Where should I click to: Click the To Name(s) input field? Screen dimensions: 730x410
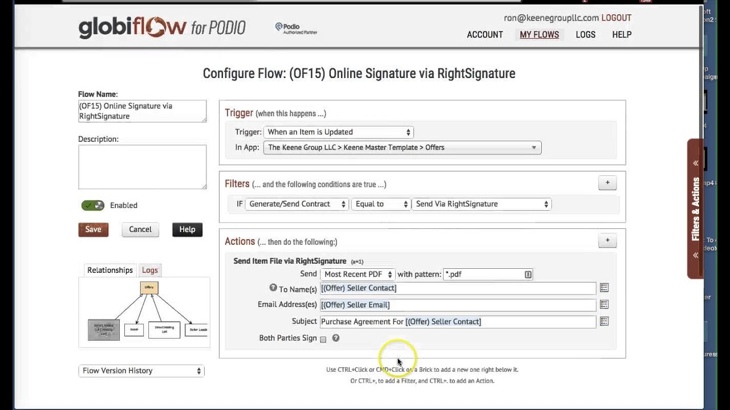[458, 288]
